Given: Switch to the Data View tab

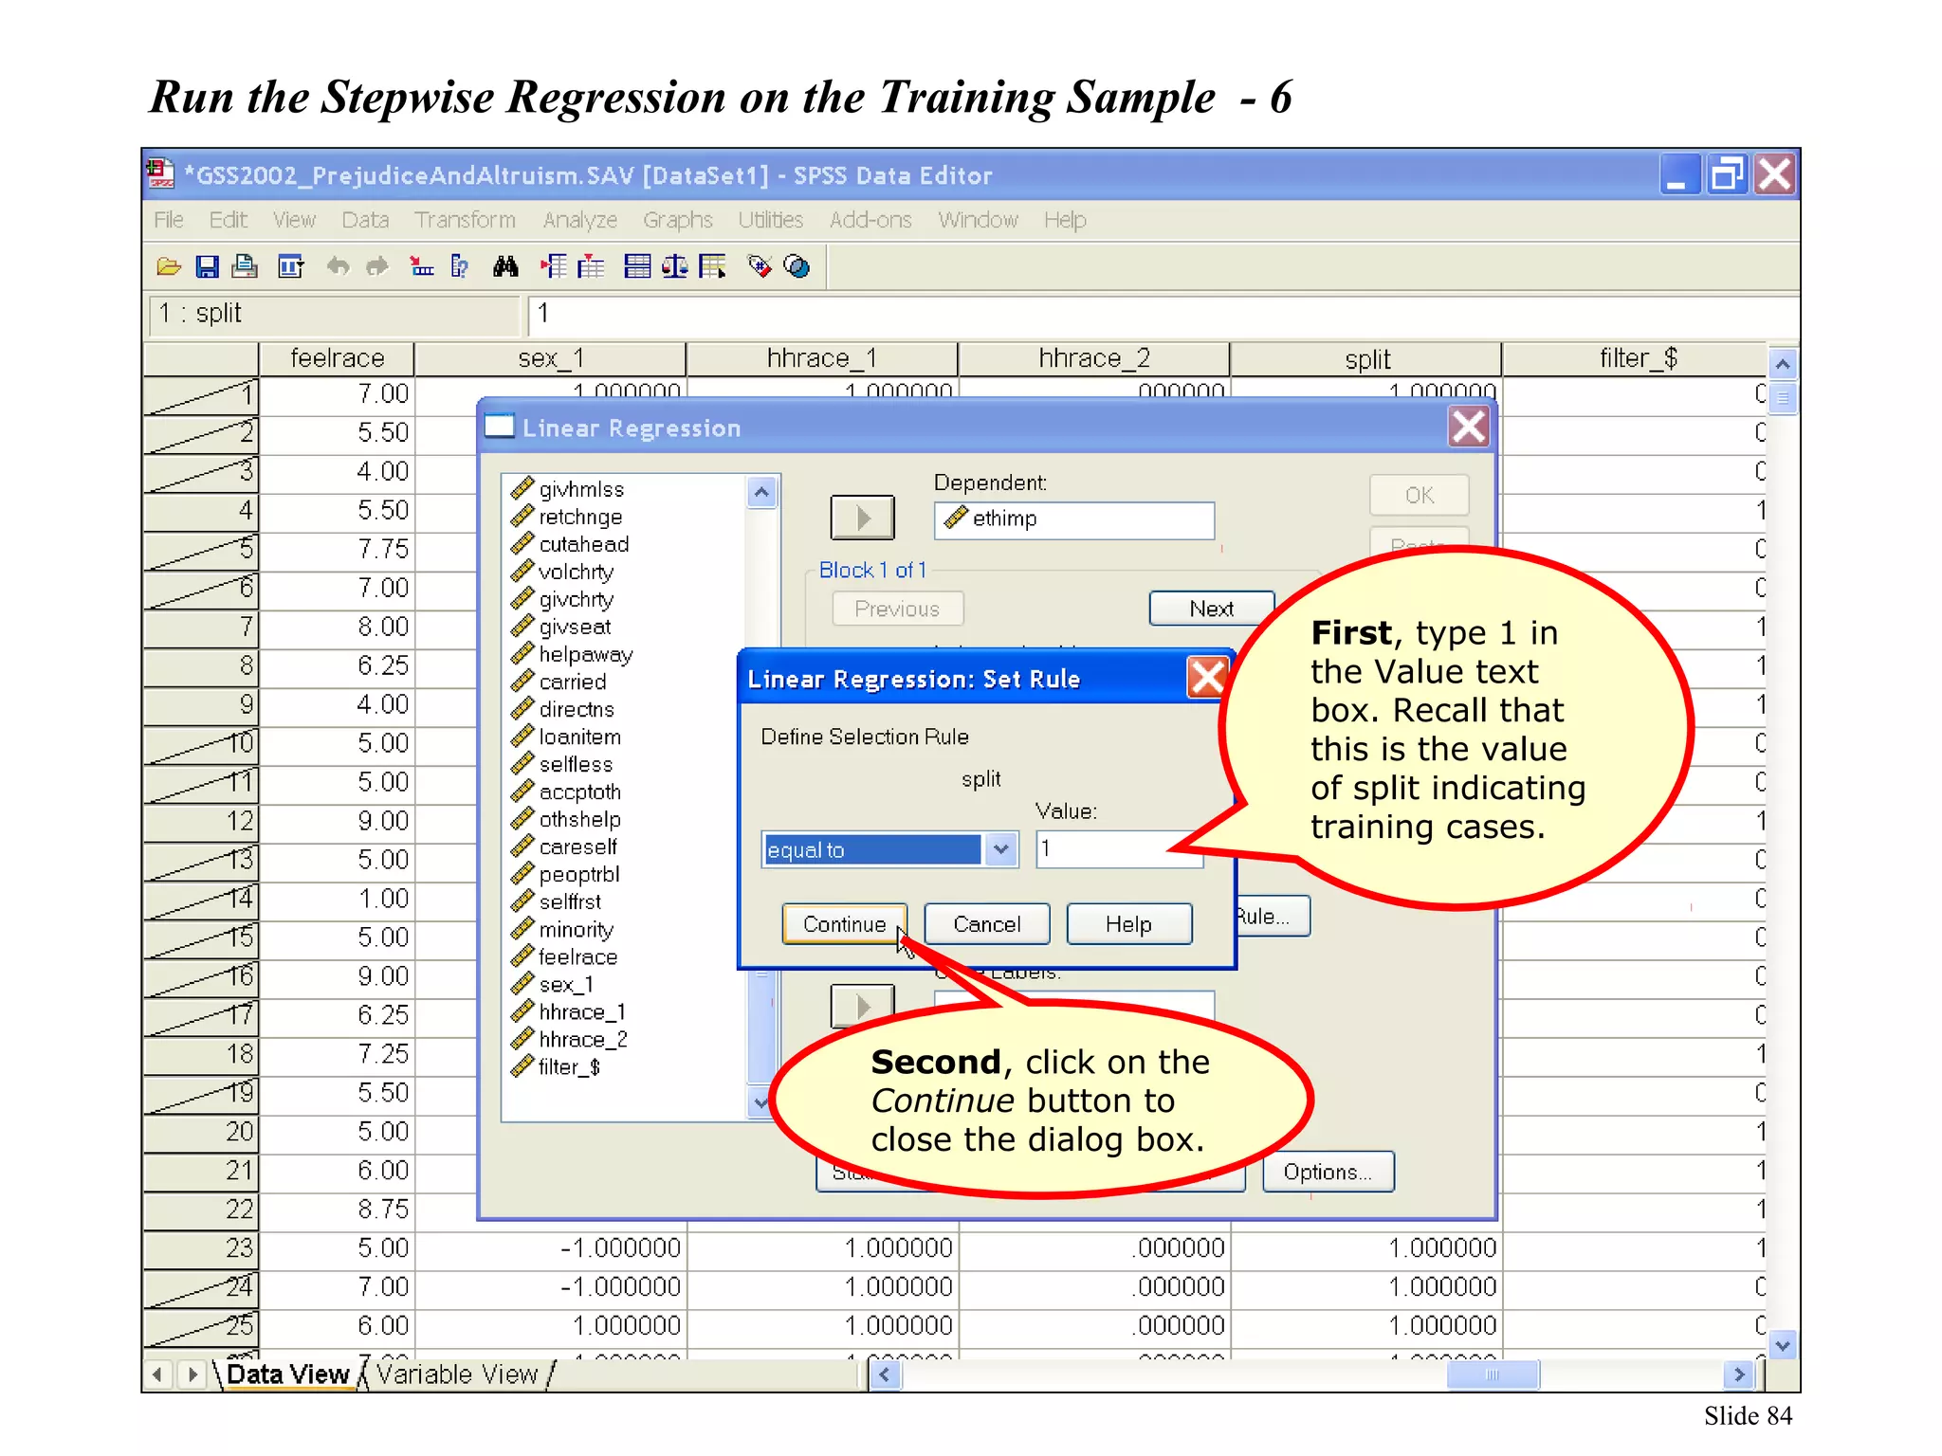Looking at the screenshot, I should pos(287,1374).
